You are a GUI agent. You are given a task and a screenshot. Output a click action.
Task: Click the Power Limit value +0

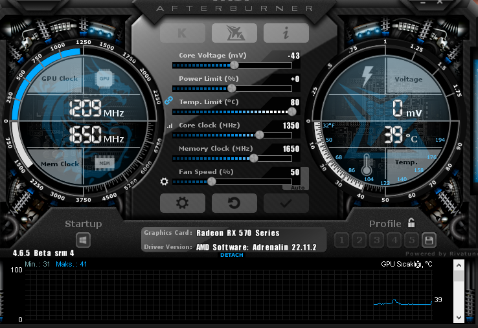(295, 79)
